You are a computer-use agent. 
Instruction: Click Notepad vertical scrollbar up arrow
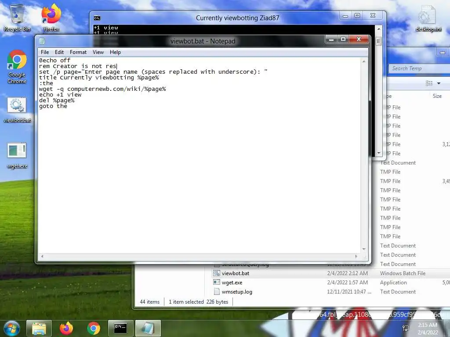(x=364, y=61)
